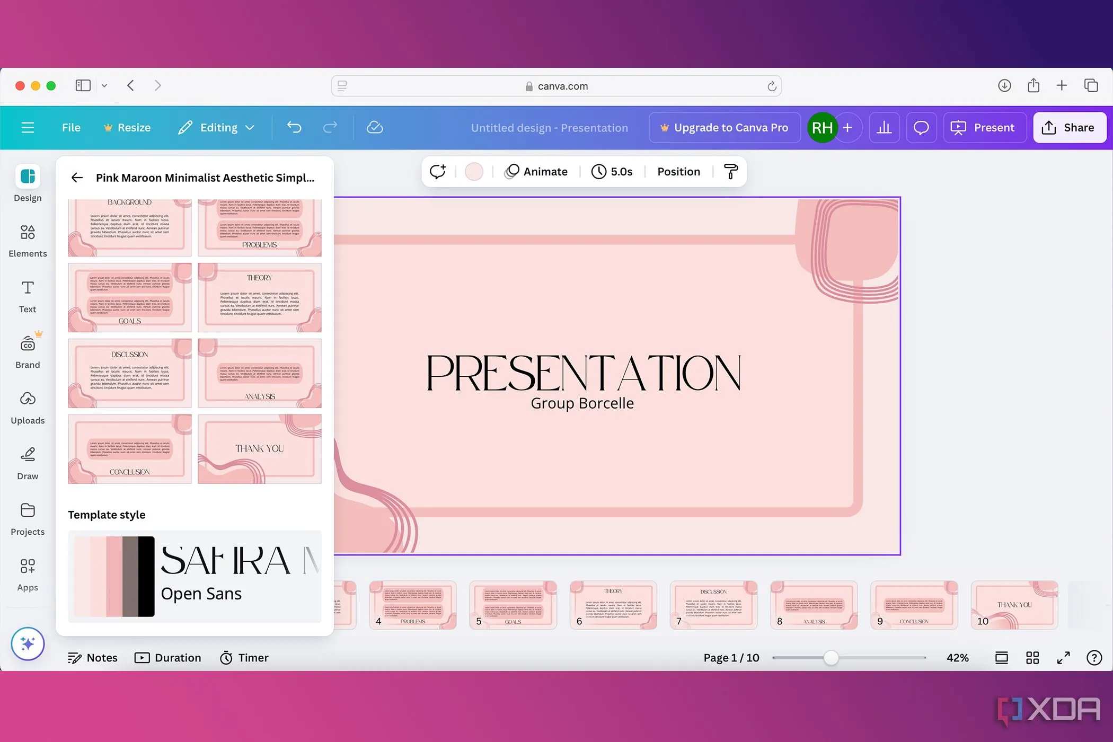
Task: Open the File menu
Action: 71,128
